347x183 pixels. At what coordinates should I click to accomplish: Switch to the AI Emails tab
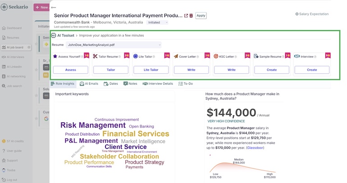[89, 83]
